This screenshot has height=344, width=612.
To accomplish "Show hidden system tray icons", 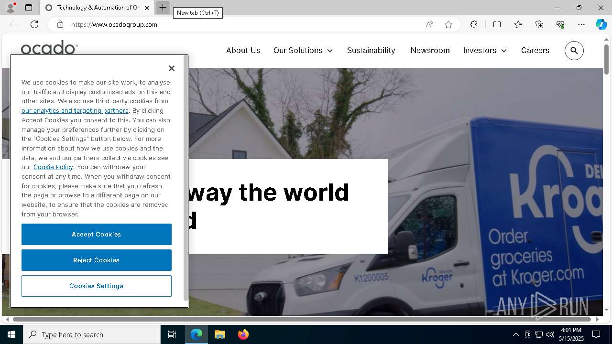I will pyautogui.click(x=515, y=334).
